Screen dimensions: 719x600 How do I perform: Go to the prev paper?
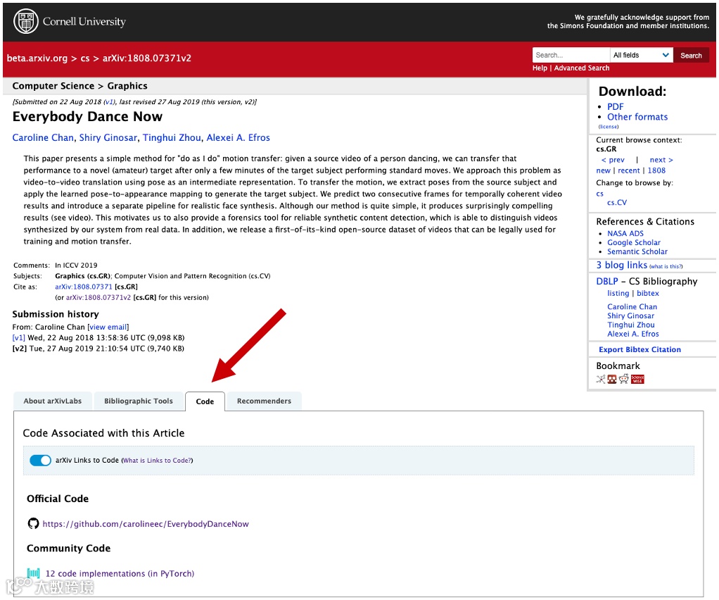(x=613, y=160)
